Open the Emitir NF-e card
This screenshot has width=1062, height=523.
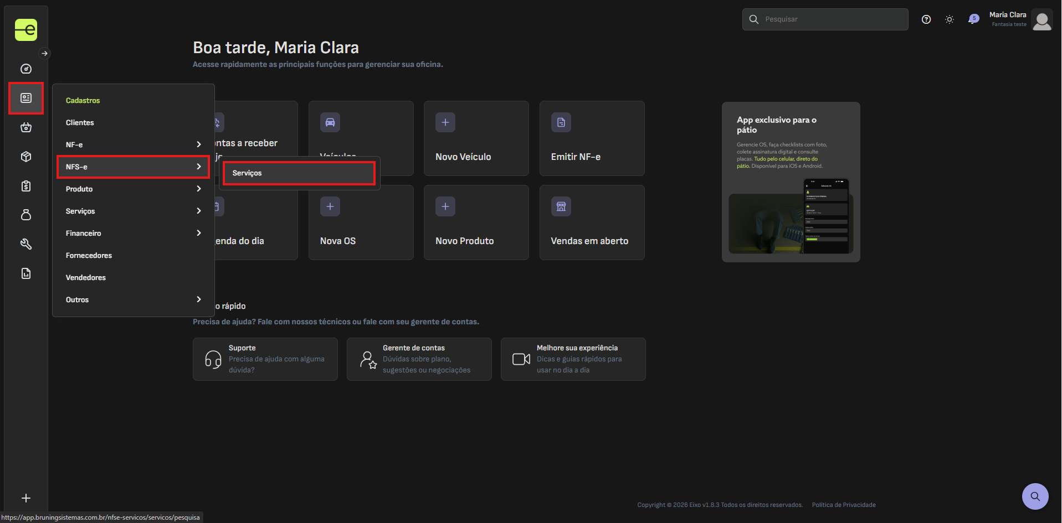point(592,138)
